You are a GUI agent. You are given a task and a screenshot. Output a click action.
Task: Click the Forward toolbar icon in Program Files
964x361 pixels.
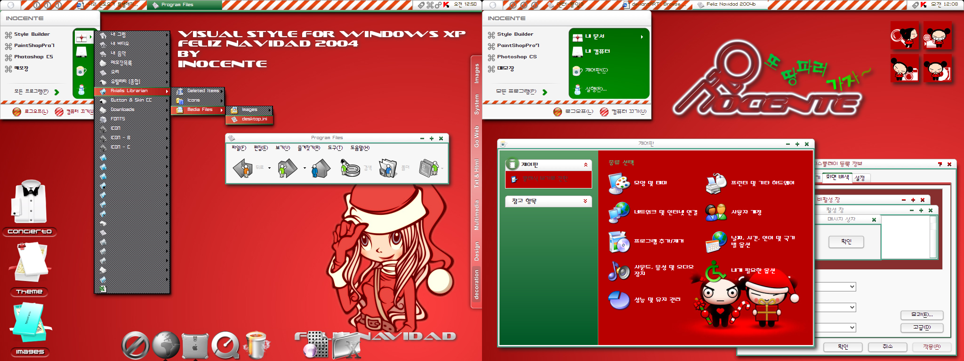[287, 168]
